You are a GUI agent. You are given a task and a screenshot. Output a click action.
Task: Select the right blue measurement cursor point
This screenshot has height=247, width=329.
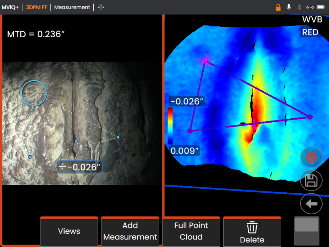tap(118, 138)
